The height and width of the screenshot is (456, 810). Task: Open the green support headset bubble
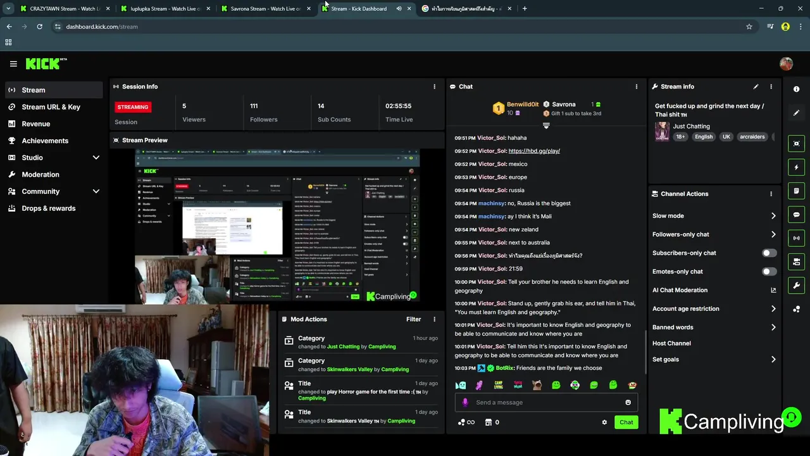[x=792, y=418]
